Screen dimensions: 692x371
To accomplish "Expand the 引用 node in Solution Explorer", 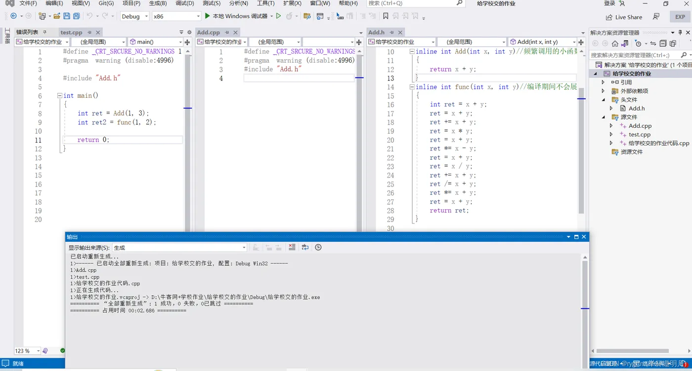I will pyautogui.click(x=603, y=82).
